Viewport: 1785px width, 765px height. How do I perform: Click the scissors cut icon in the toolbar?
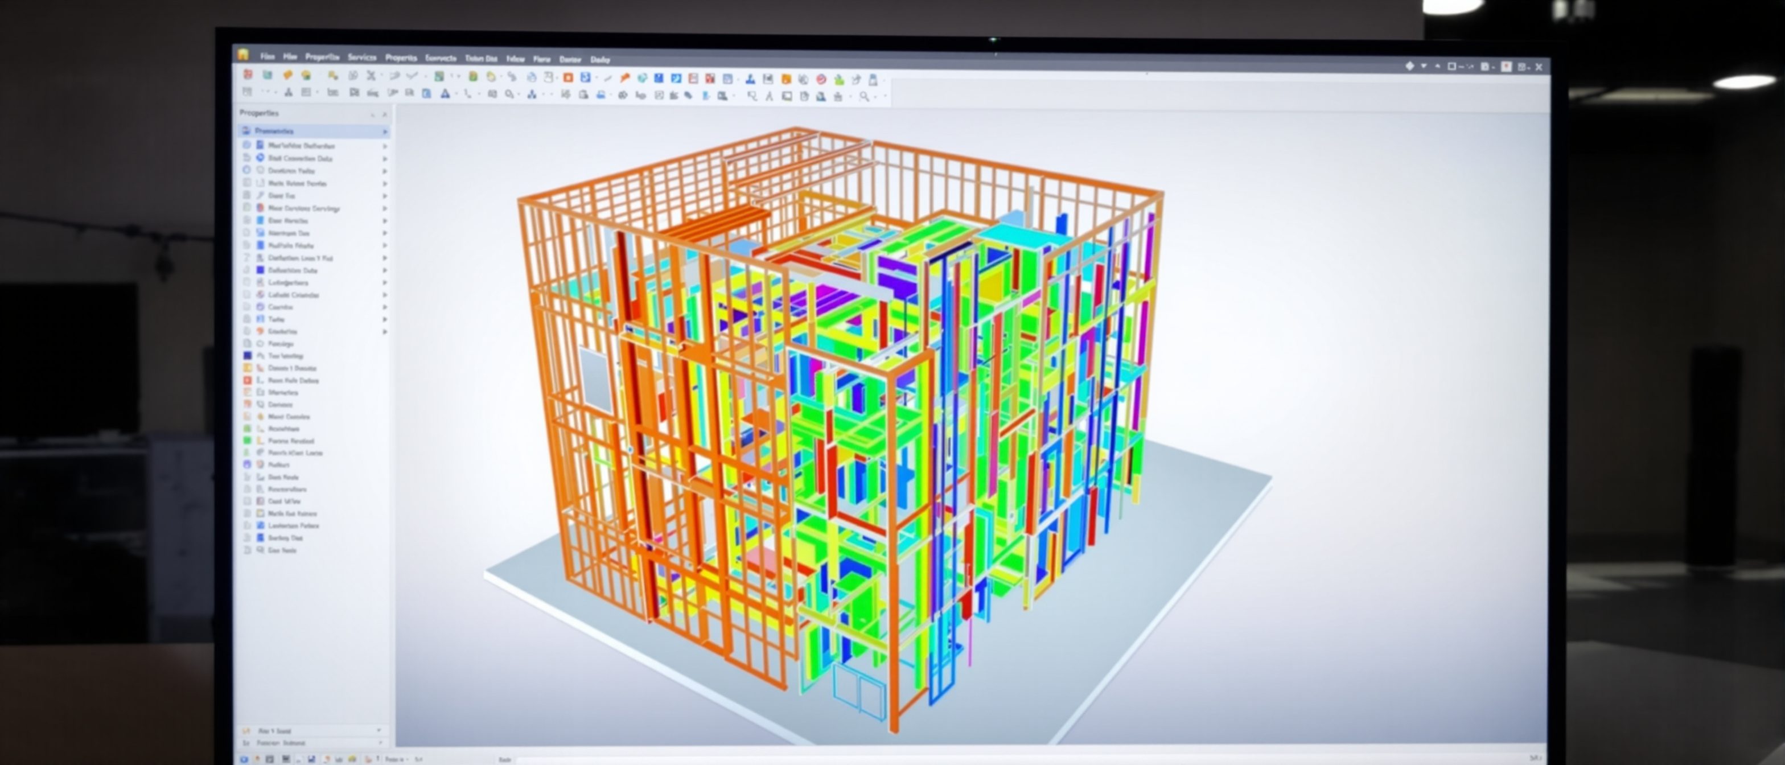coord(372,76)
